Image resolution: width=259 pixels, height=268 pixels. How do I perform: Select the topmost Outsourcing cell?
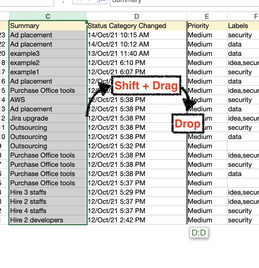pyautogui.click(x=48, y=127)
